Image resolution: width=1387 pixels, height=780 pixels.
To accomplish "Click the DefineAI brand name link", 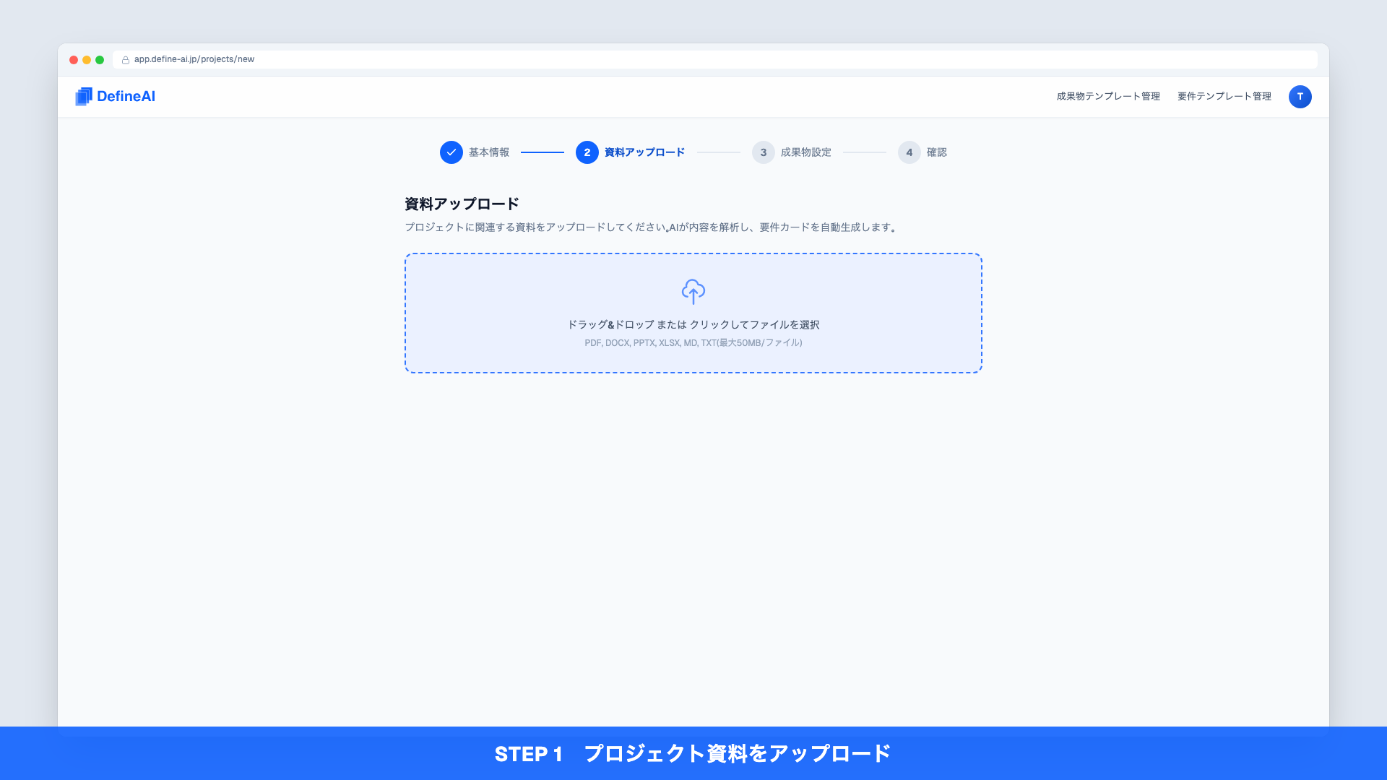I will (x=126, y=96).
